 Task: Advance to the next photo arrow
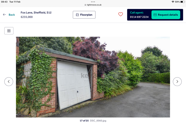[x=177, y=82]
